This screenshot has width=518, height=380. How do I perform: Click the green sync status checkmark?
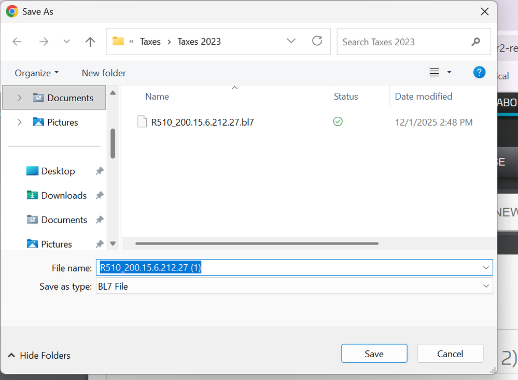pos(338,121)
